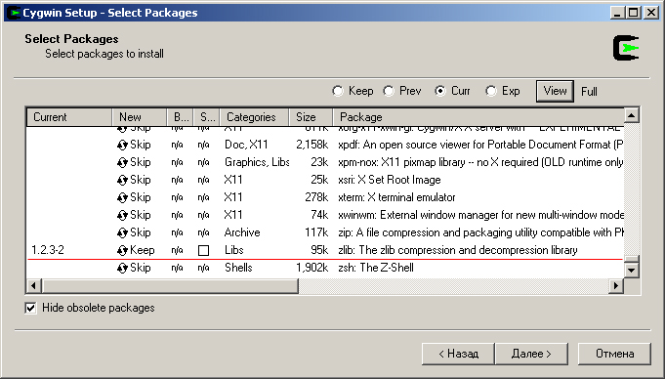
Task: Click the Archive category cell
Action: click(x=242, y=232)
